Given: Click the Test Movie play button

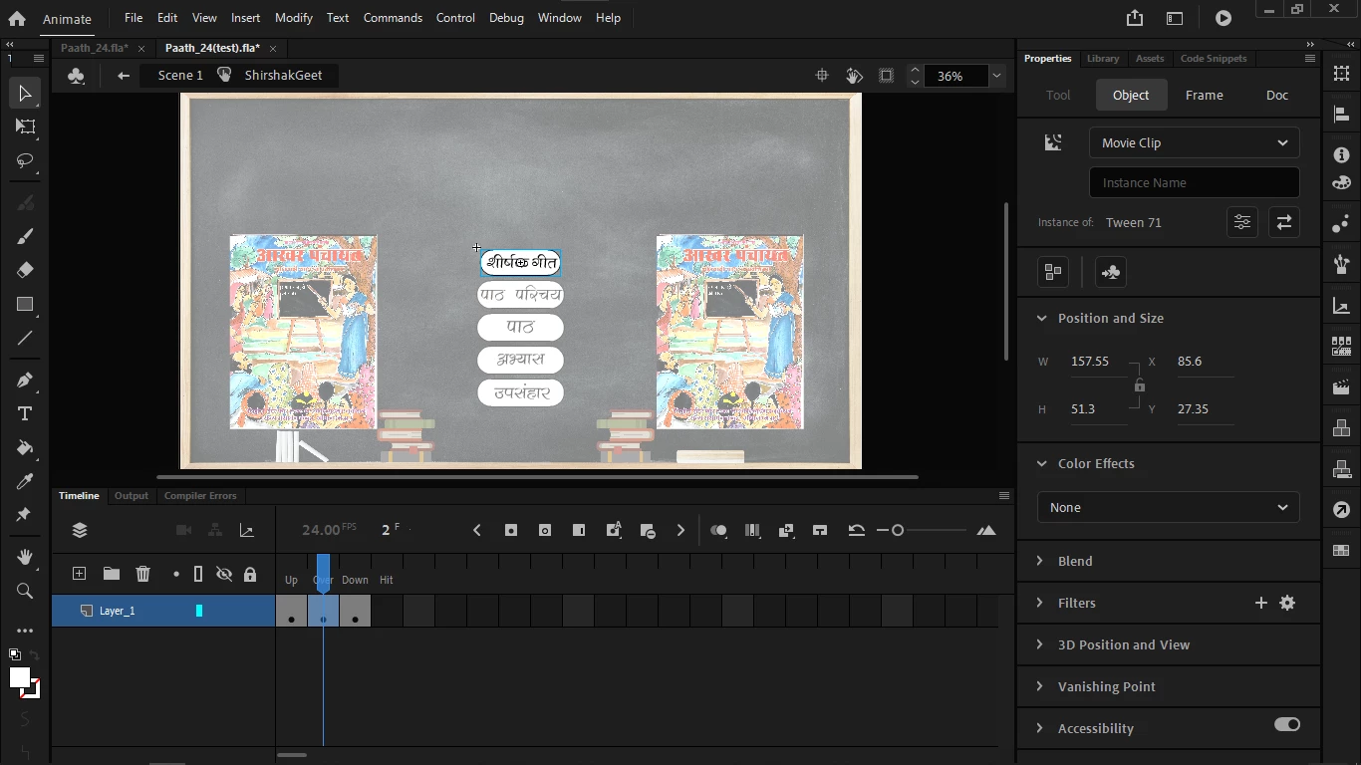Looking at the screenshot, I should point(1224,18).
